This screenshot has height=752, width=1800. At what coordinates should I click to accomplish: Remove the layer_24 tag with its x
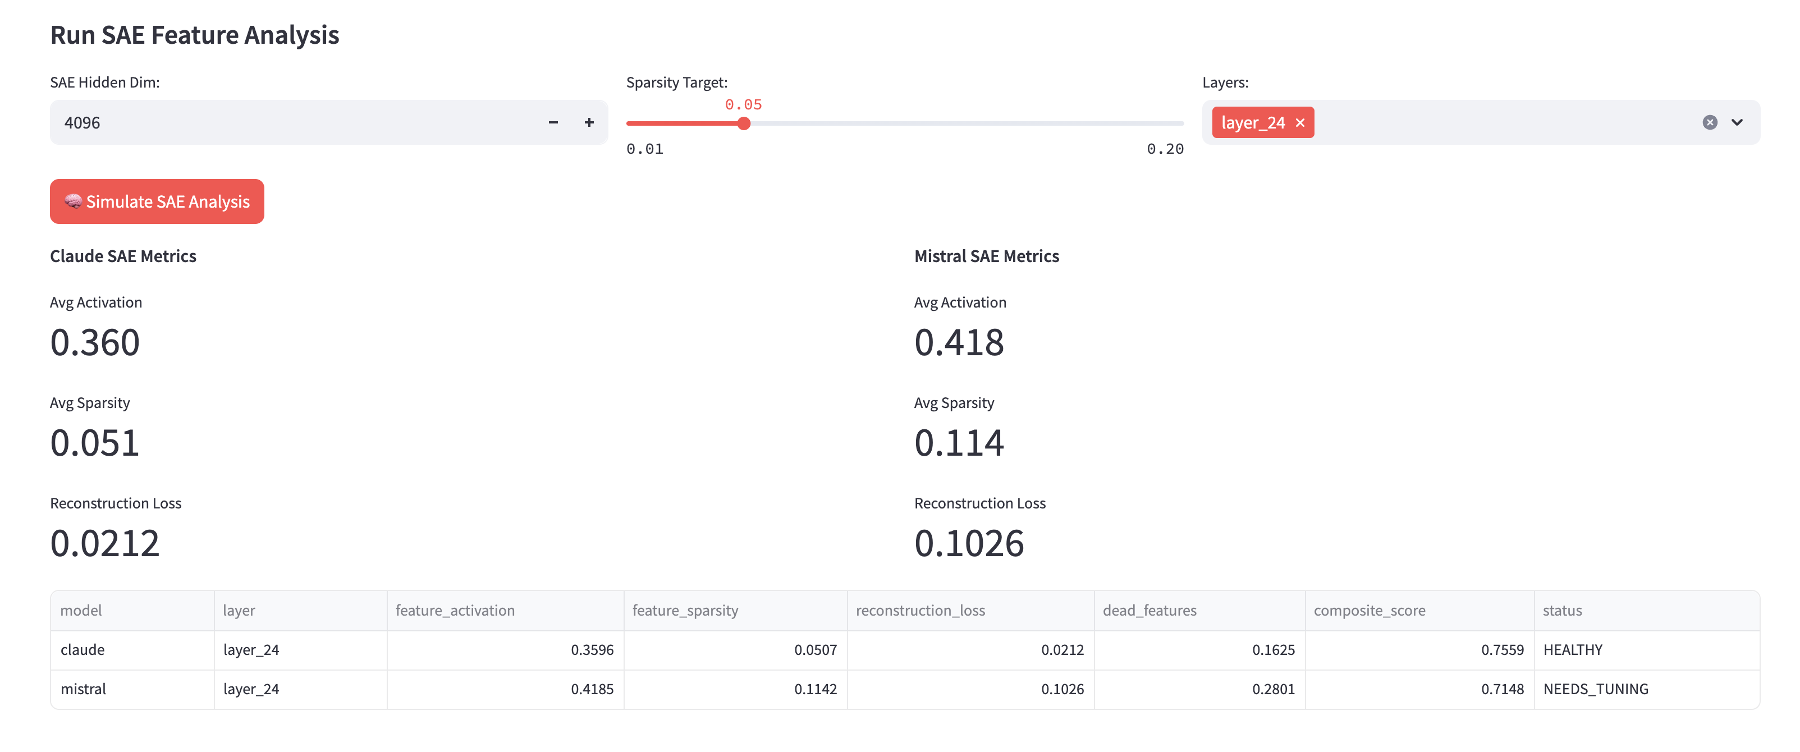(x=1300, y=123)
